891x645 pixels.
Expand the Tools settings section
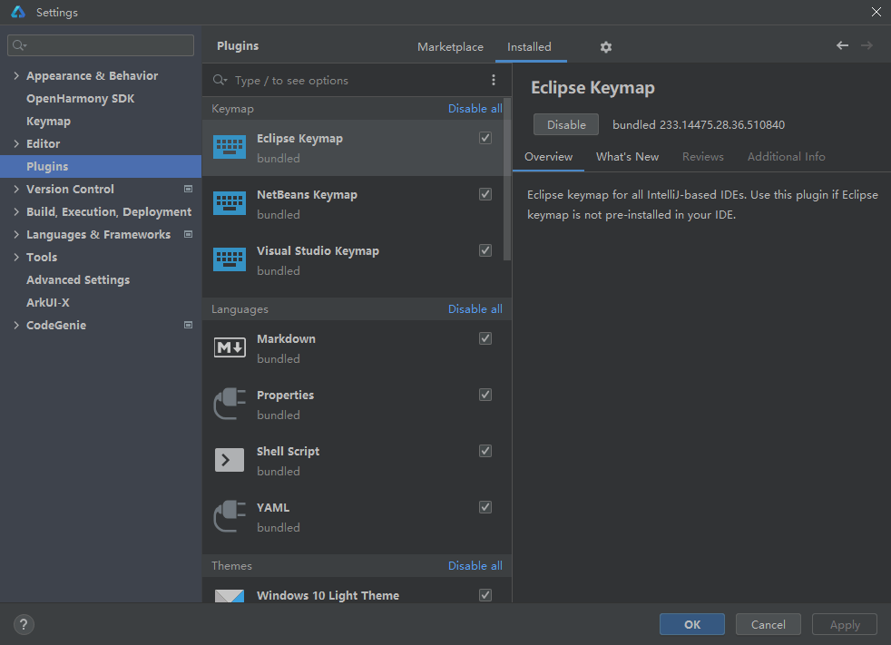[16, 258]
